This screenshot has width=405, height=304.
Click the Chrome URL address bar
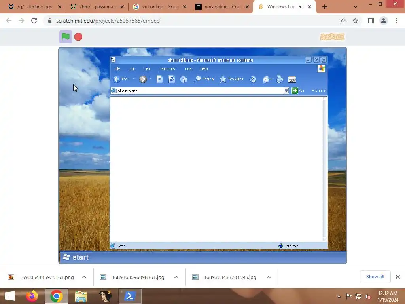[191, 21]
